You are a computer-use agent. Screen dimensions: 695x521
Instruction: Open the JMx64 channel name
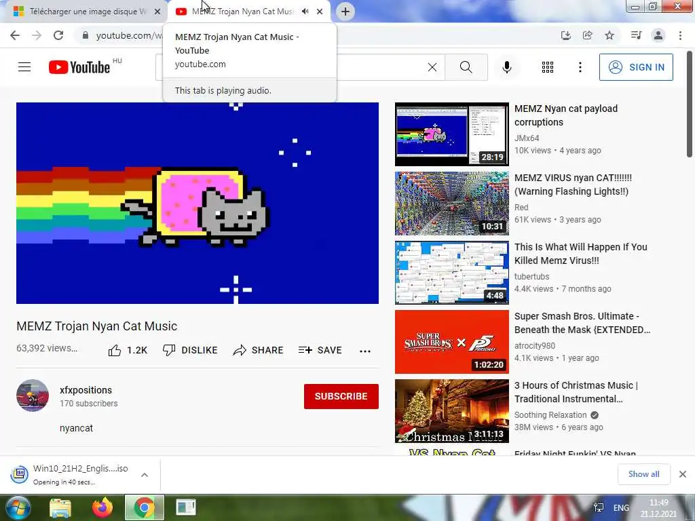click(527, 138)
